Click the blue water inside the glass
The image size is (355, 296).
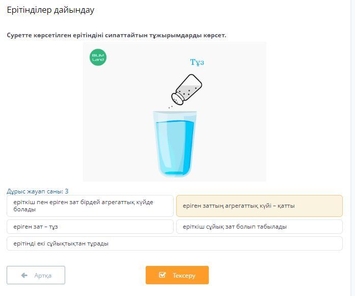[x=175, y=148]
